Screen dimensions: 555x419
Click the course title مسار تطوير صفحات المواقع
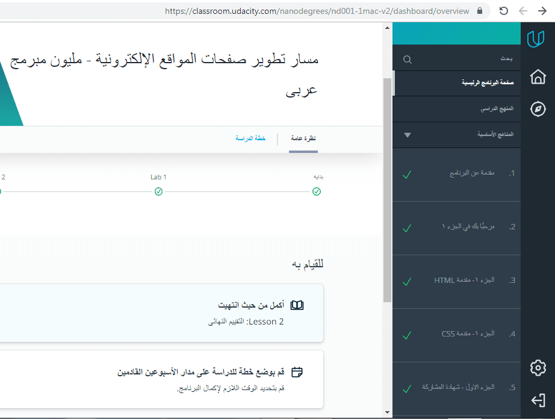[x=164, y=75]
